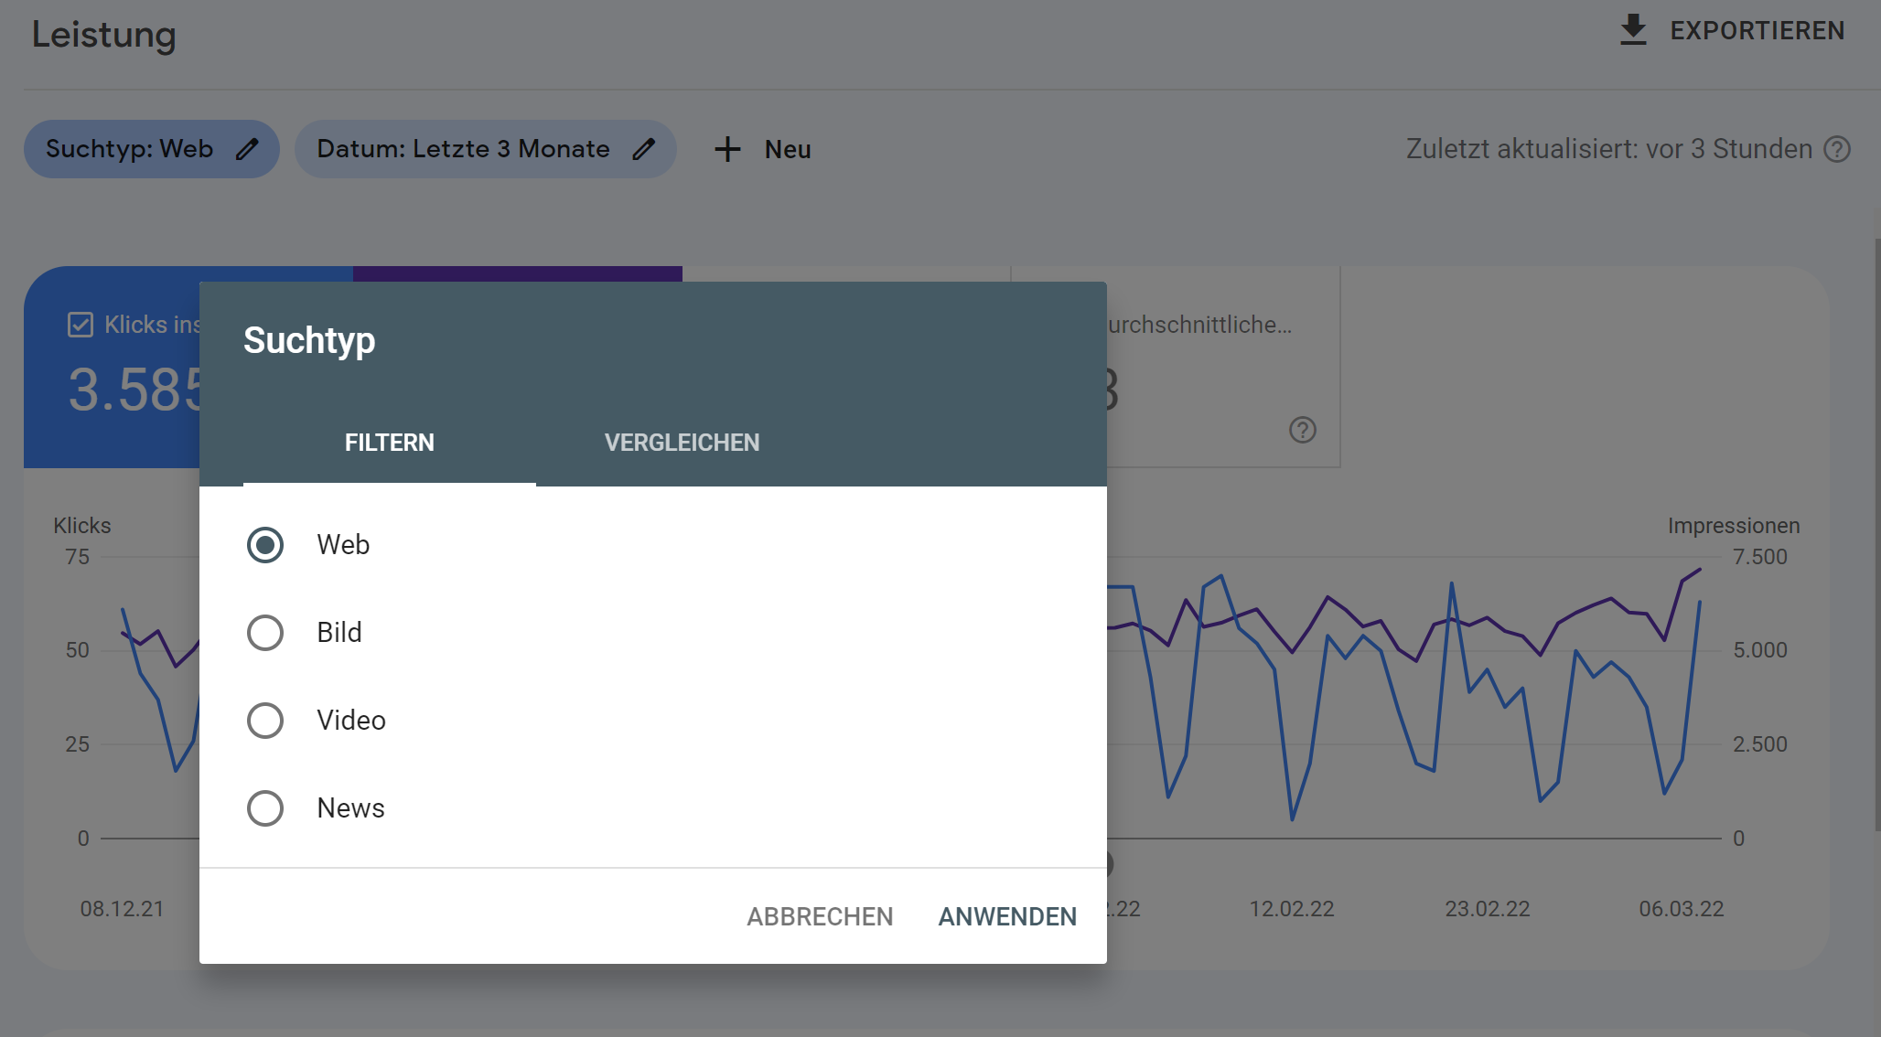Click the date label 06.03.22 on the chart
Screen dimensions: 1881x1037
point(1682,909)
